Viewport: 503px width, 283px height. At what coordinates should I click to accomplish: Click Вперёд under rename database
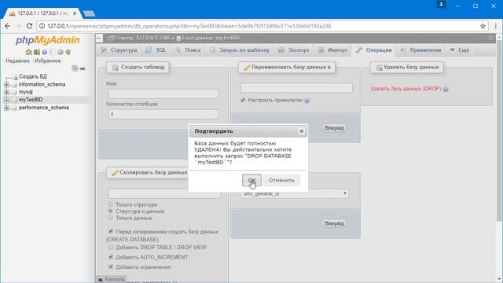334,127
